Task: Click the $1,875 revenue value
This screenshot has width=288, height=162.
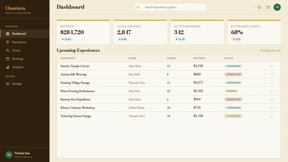Action: click(198, 83)
